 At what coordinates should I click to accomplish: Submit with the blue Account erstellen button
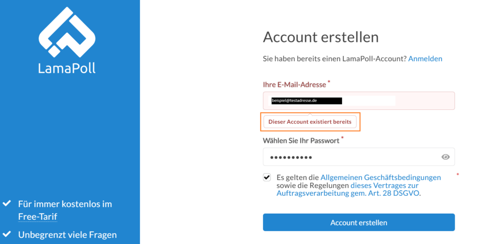[359, 222]
